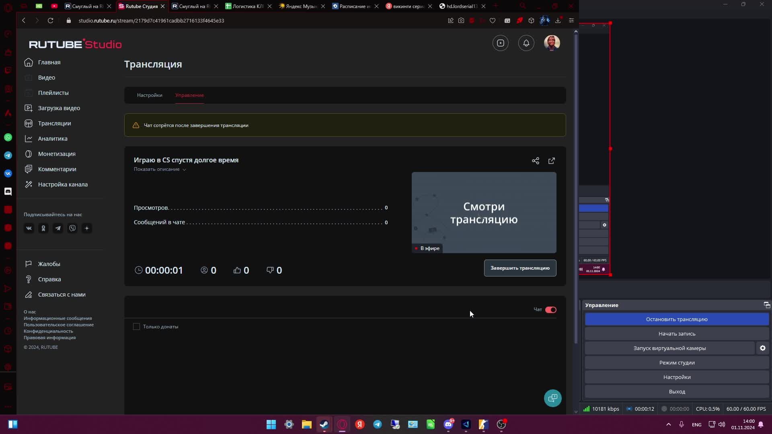
Task: Open WhatsApp in the Opera sidebar
Action: pyautogui.click(x=8, y=137)
